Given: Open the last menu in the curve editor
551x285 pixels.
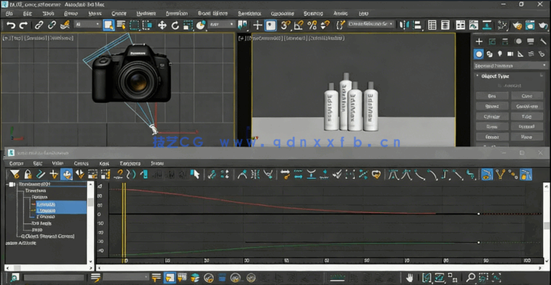Looking at the screenshot, I should click(x=157, y=163).
